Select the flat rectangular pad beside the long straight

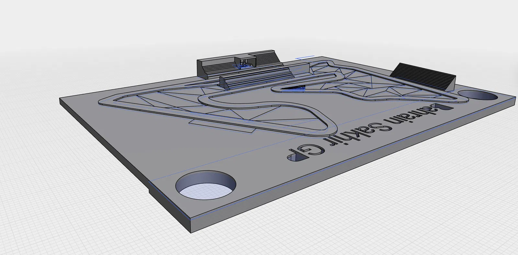[222, 126]
